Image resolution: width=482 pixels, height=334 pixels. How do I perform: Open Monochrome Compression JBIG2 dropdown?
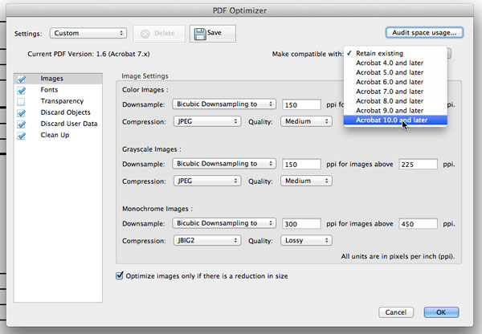click(207, 240)
